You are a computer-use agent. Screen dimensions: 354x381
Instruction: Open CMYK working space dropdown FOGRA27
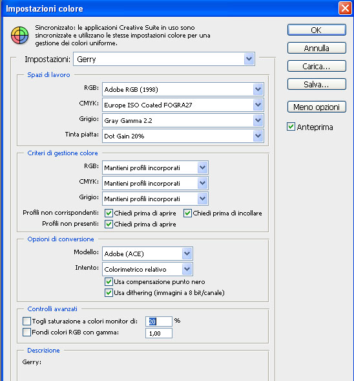click(183, 105)
